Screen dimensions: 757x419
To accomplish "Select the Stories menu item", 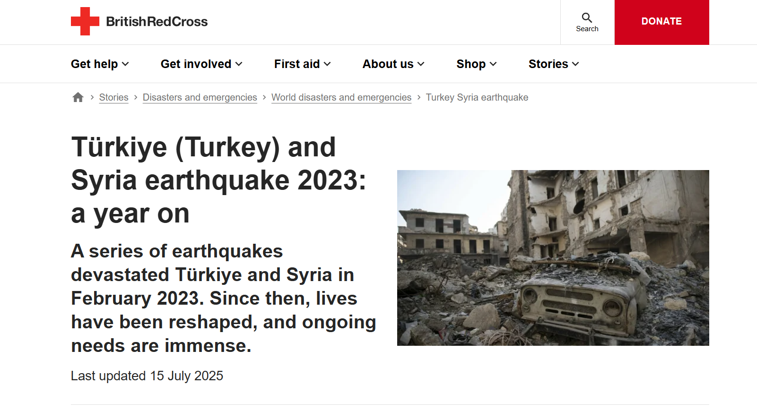I will pyautogui.click(x=548, y=64).
